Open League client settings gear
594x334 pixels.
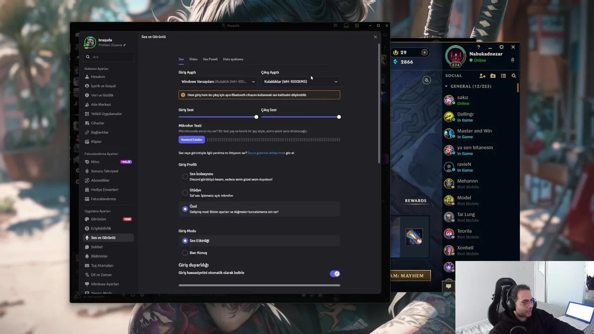pos(501,47)
